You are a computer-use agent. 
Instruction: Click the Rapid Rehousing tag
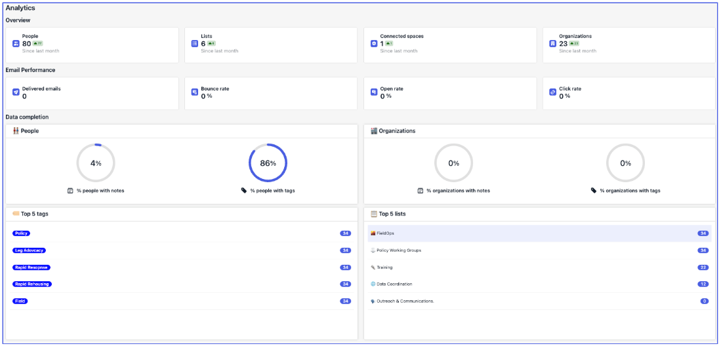[x=32, y=284]
